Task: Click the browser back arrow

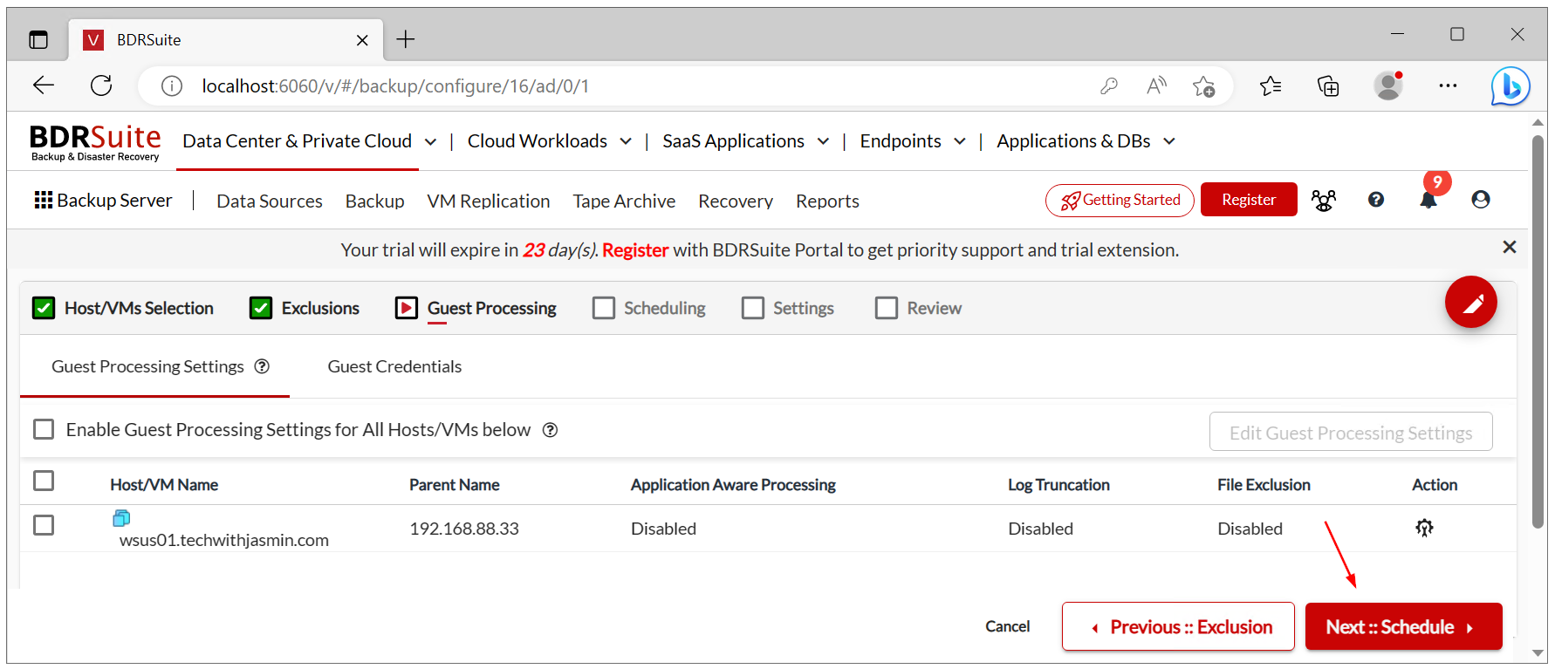Action: (44, 85)
